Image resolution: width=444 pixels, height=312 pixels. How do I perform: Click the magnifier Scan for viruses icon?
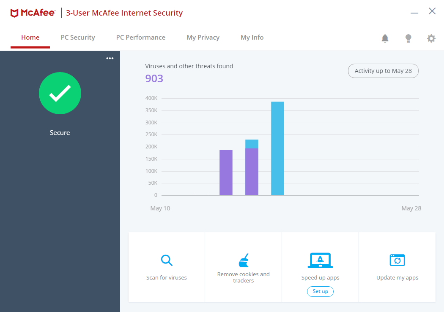click(x=167, y=260)
